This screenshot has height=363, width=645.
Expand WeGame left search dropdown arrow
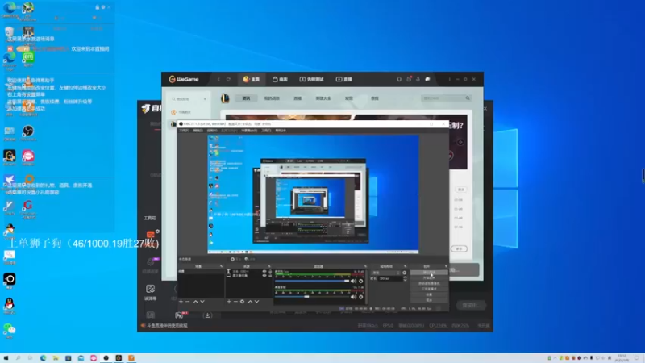pyautogui.click(x=205, y=99)
